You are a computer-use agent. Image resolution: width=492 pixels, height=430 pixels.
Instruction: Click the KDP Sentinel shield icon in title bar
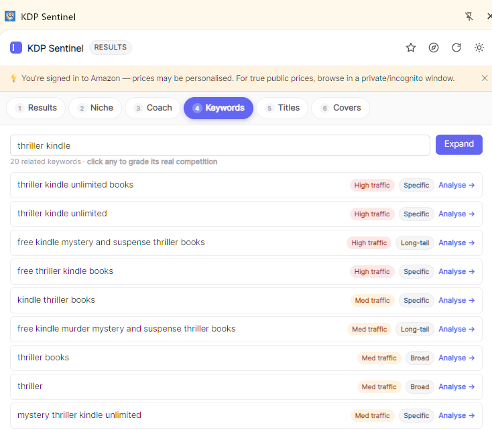tap(10, 16)
